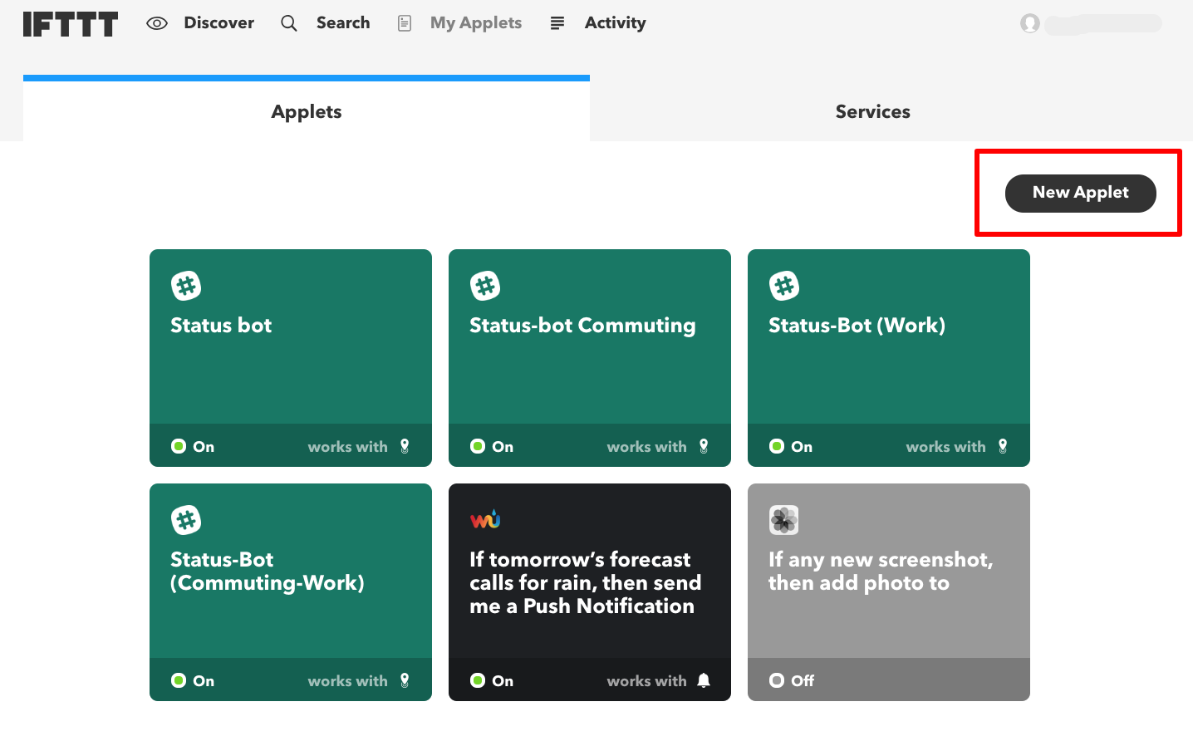Click location pin on Status bot card
Screen dimensions: 1193x736
(x=405, y=446)
